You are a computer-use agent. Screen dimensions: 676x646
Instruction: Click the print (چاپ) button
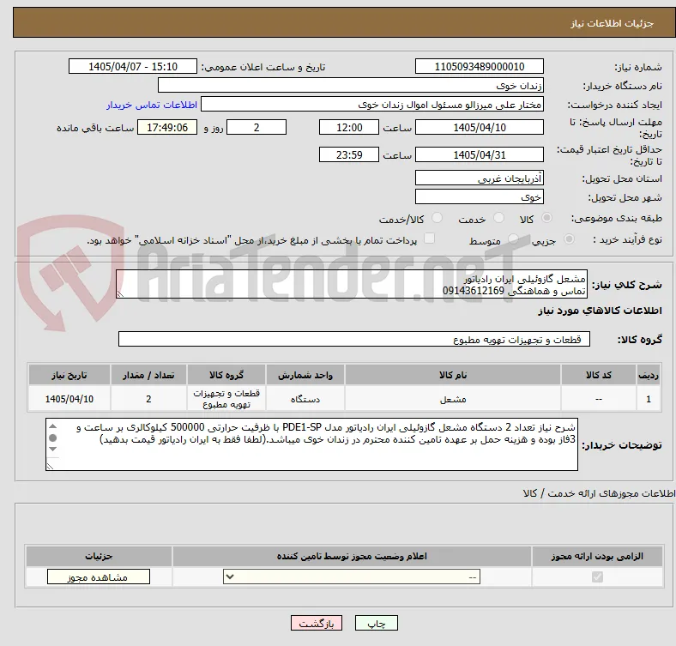click(376, 623)
